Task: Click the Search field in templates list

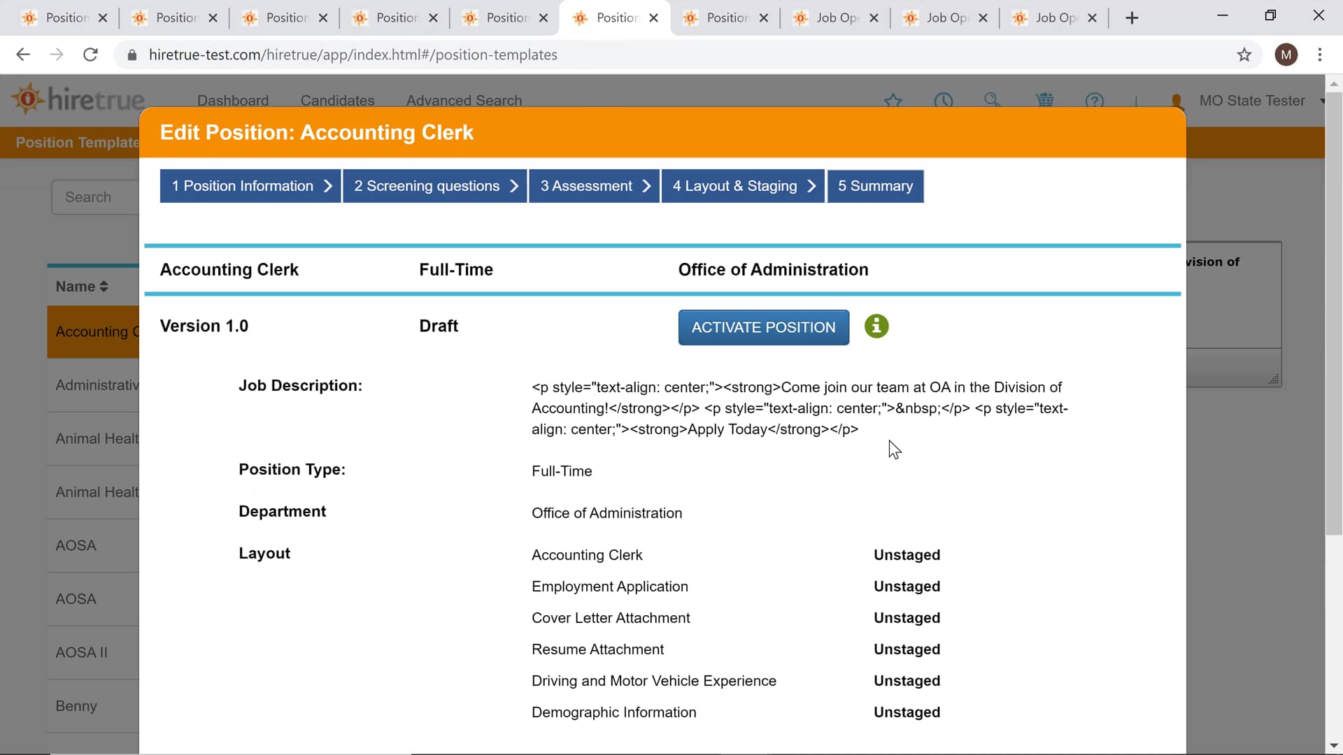Action: point(96,197)
